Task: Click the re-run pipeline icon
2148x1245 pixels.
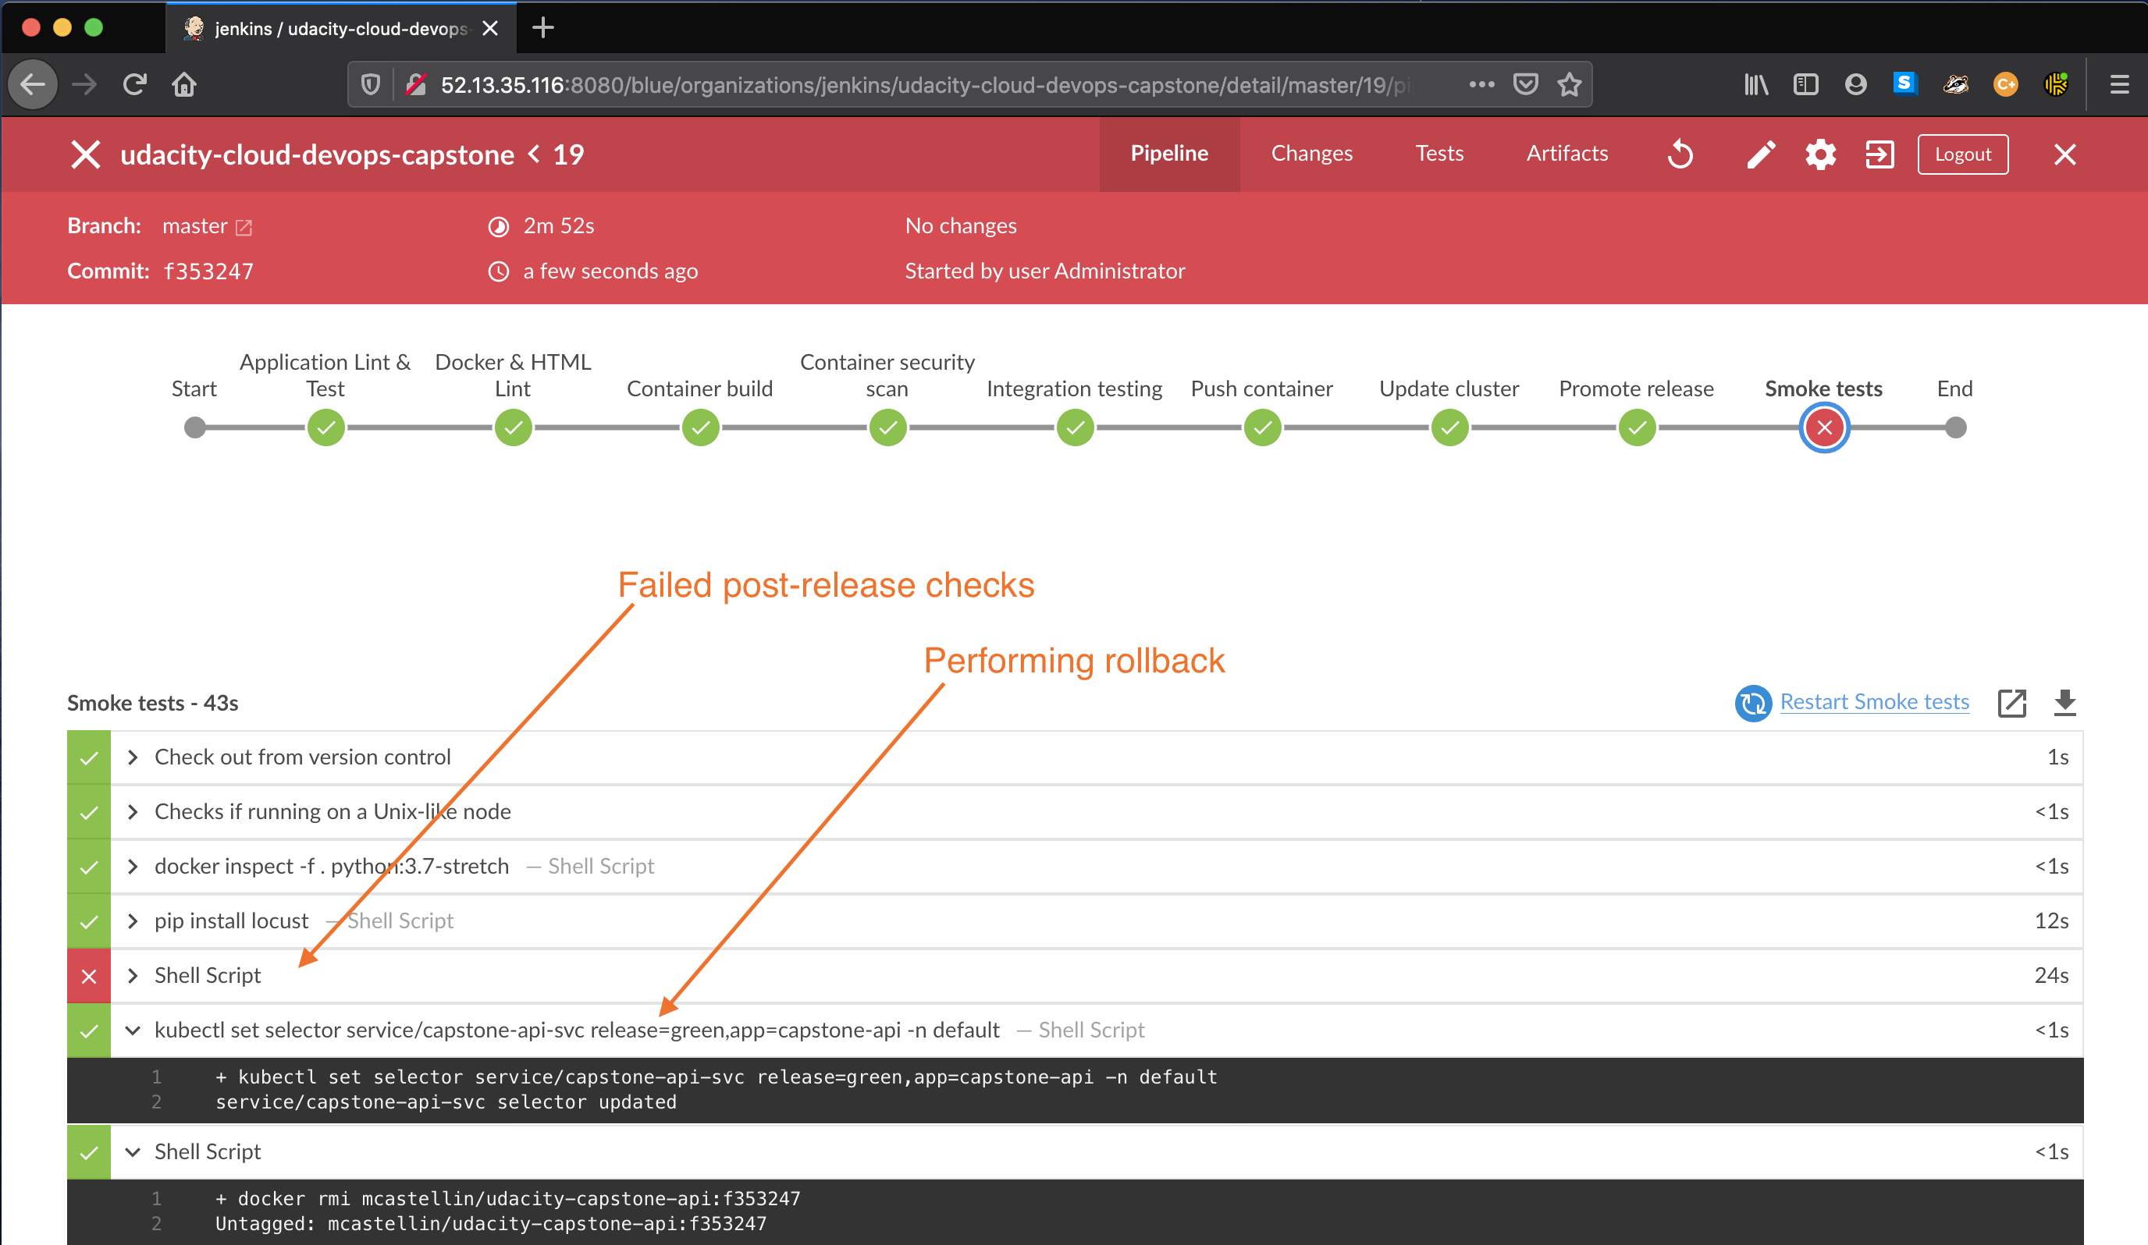Action: pyautogui.click(x=1679, y=154)
